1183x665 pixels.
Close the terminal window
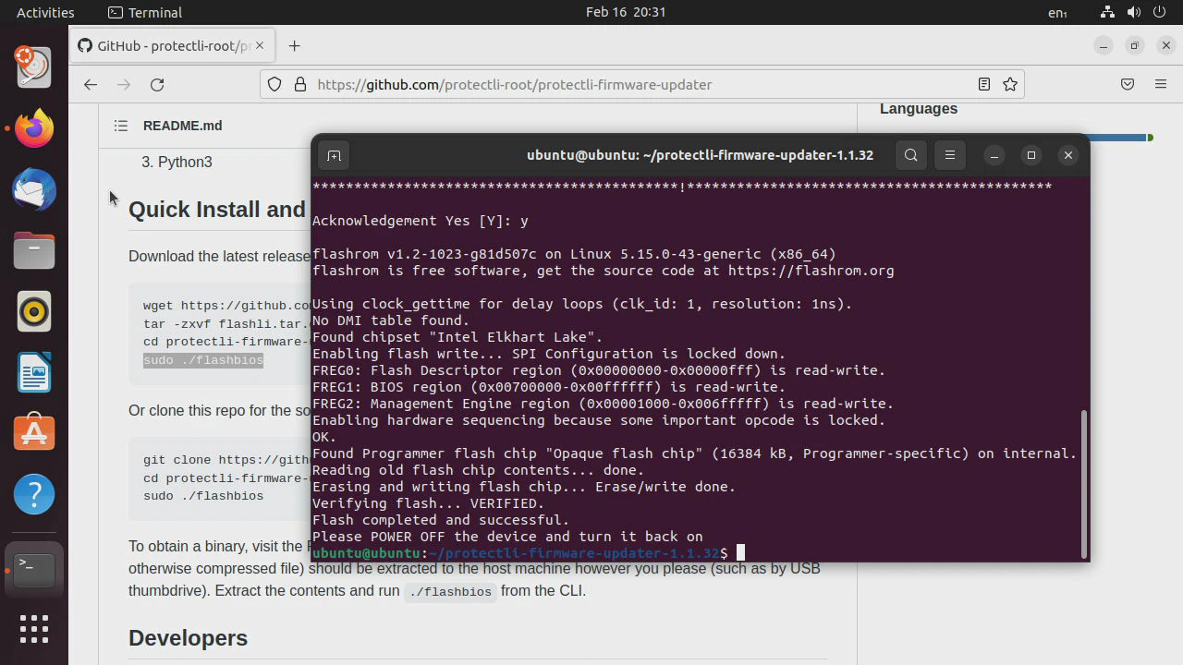[1068, 155]
